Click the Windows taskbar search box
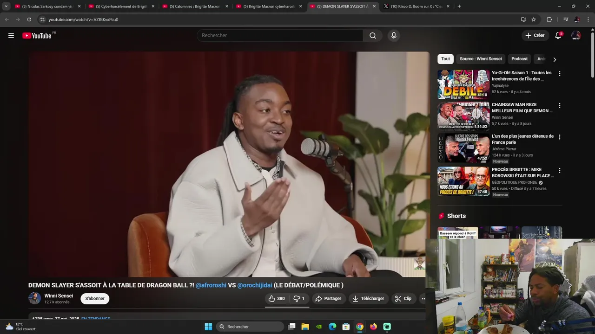Viewport: 595px width, 334px height. pyautogui.click(x=251, y=327)
